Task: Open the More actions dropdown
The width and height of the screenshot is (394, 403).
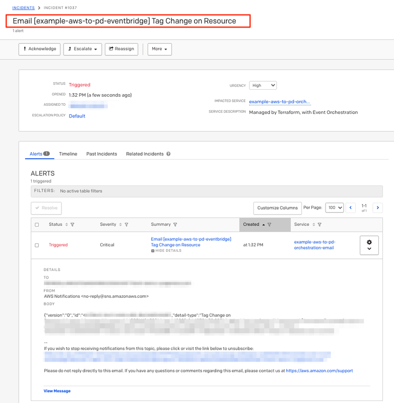Action: point(159,49)
